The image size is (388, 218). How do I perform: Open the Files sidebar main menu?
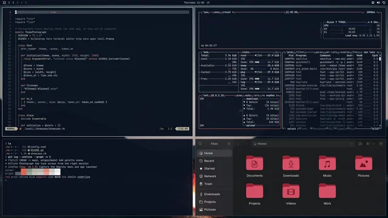(x=229, y=144)
